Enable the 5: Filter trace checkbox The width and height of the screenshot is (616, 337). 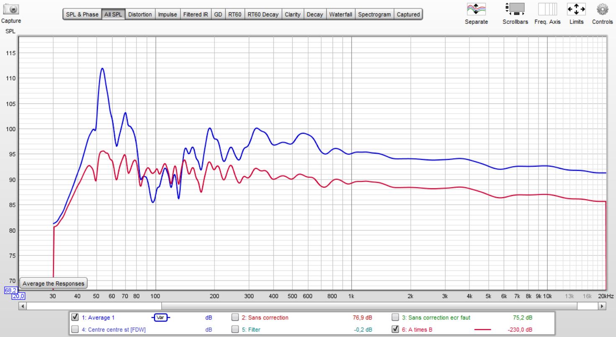[235, 329]
